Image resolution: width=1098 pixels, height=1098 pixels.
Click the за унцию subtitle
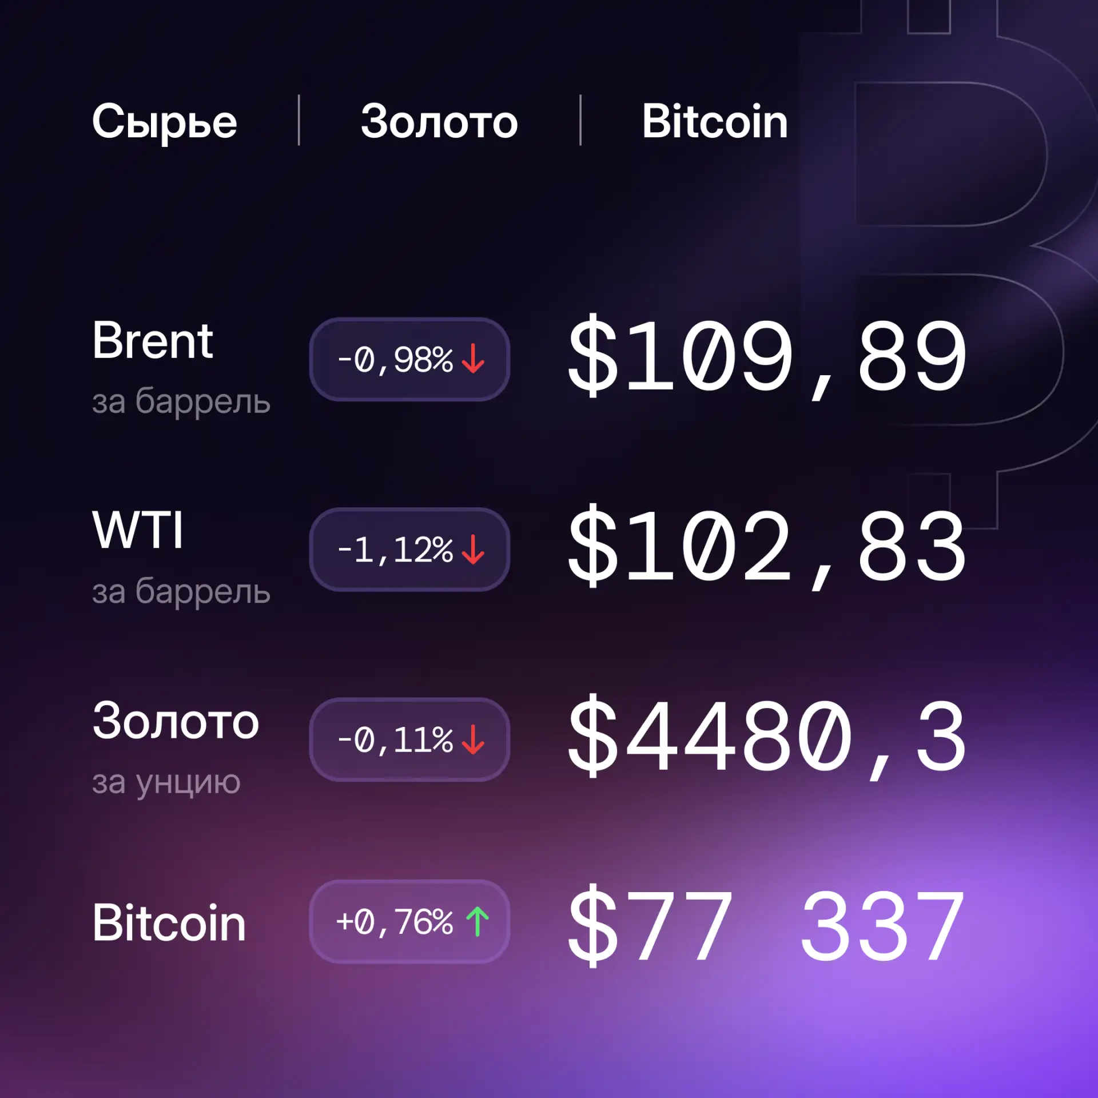(x=166, y=783)
